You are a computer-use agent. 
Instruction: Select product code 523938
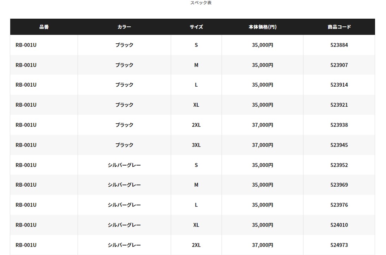(339, 125)
